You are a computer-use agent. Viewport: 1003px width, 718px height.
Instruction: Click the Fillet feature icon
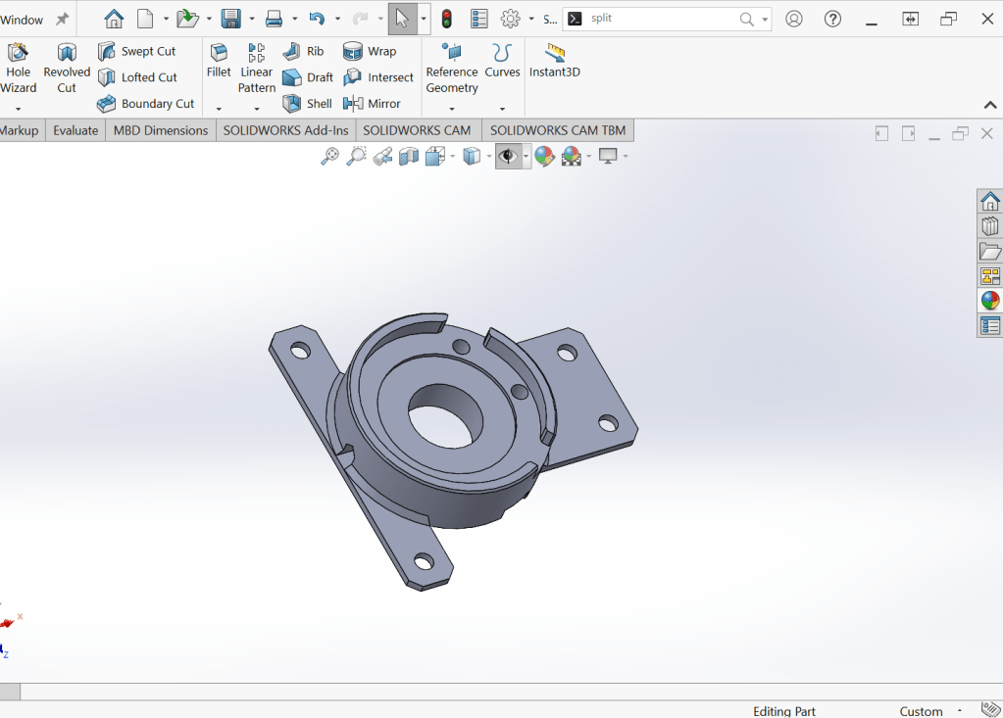point(219,60)
